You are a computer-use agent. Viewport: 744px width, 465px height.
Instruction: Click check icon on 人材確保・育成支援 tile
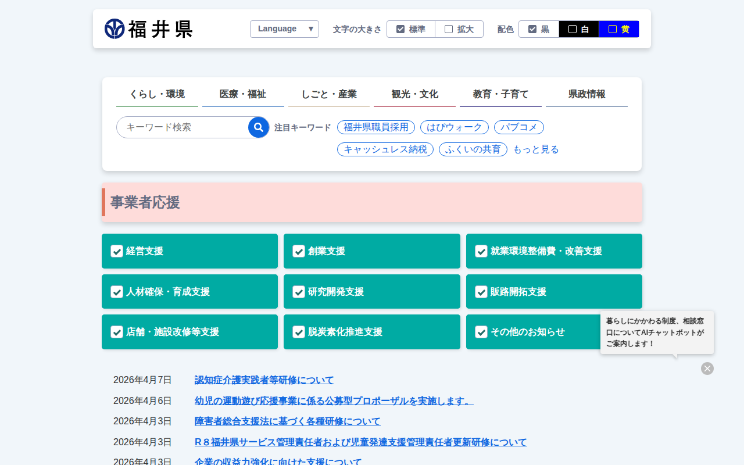pyautogui.click(x=117, y=292)
